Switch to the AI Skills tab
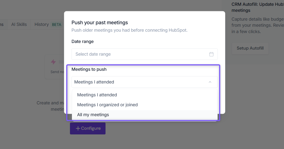284x149 pixels. click(19, 25)
